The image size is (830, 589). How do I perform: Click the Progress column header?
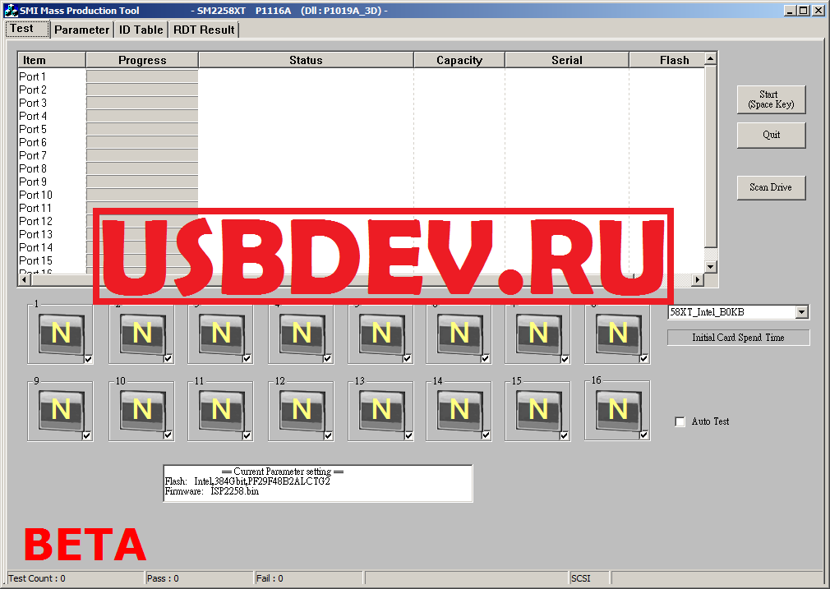pos(142,60)
